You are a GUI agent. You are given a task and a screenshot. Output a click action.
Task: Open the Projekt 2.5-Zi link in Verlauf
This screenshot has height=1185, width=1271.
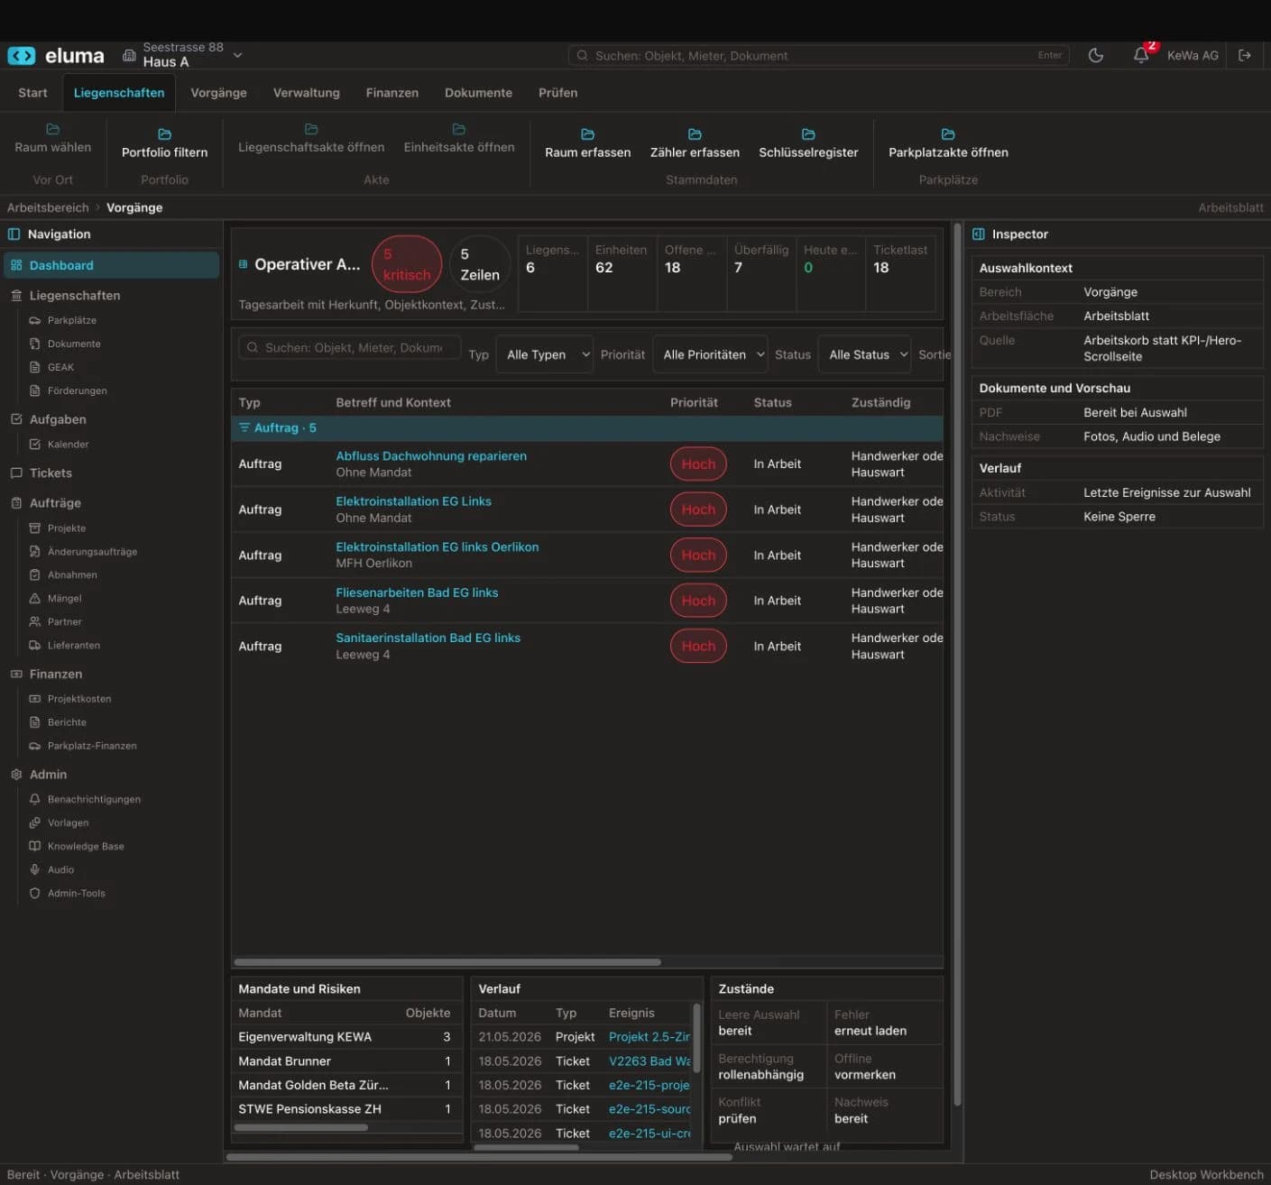(649, 1037)
